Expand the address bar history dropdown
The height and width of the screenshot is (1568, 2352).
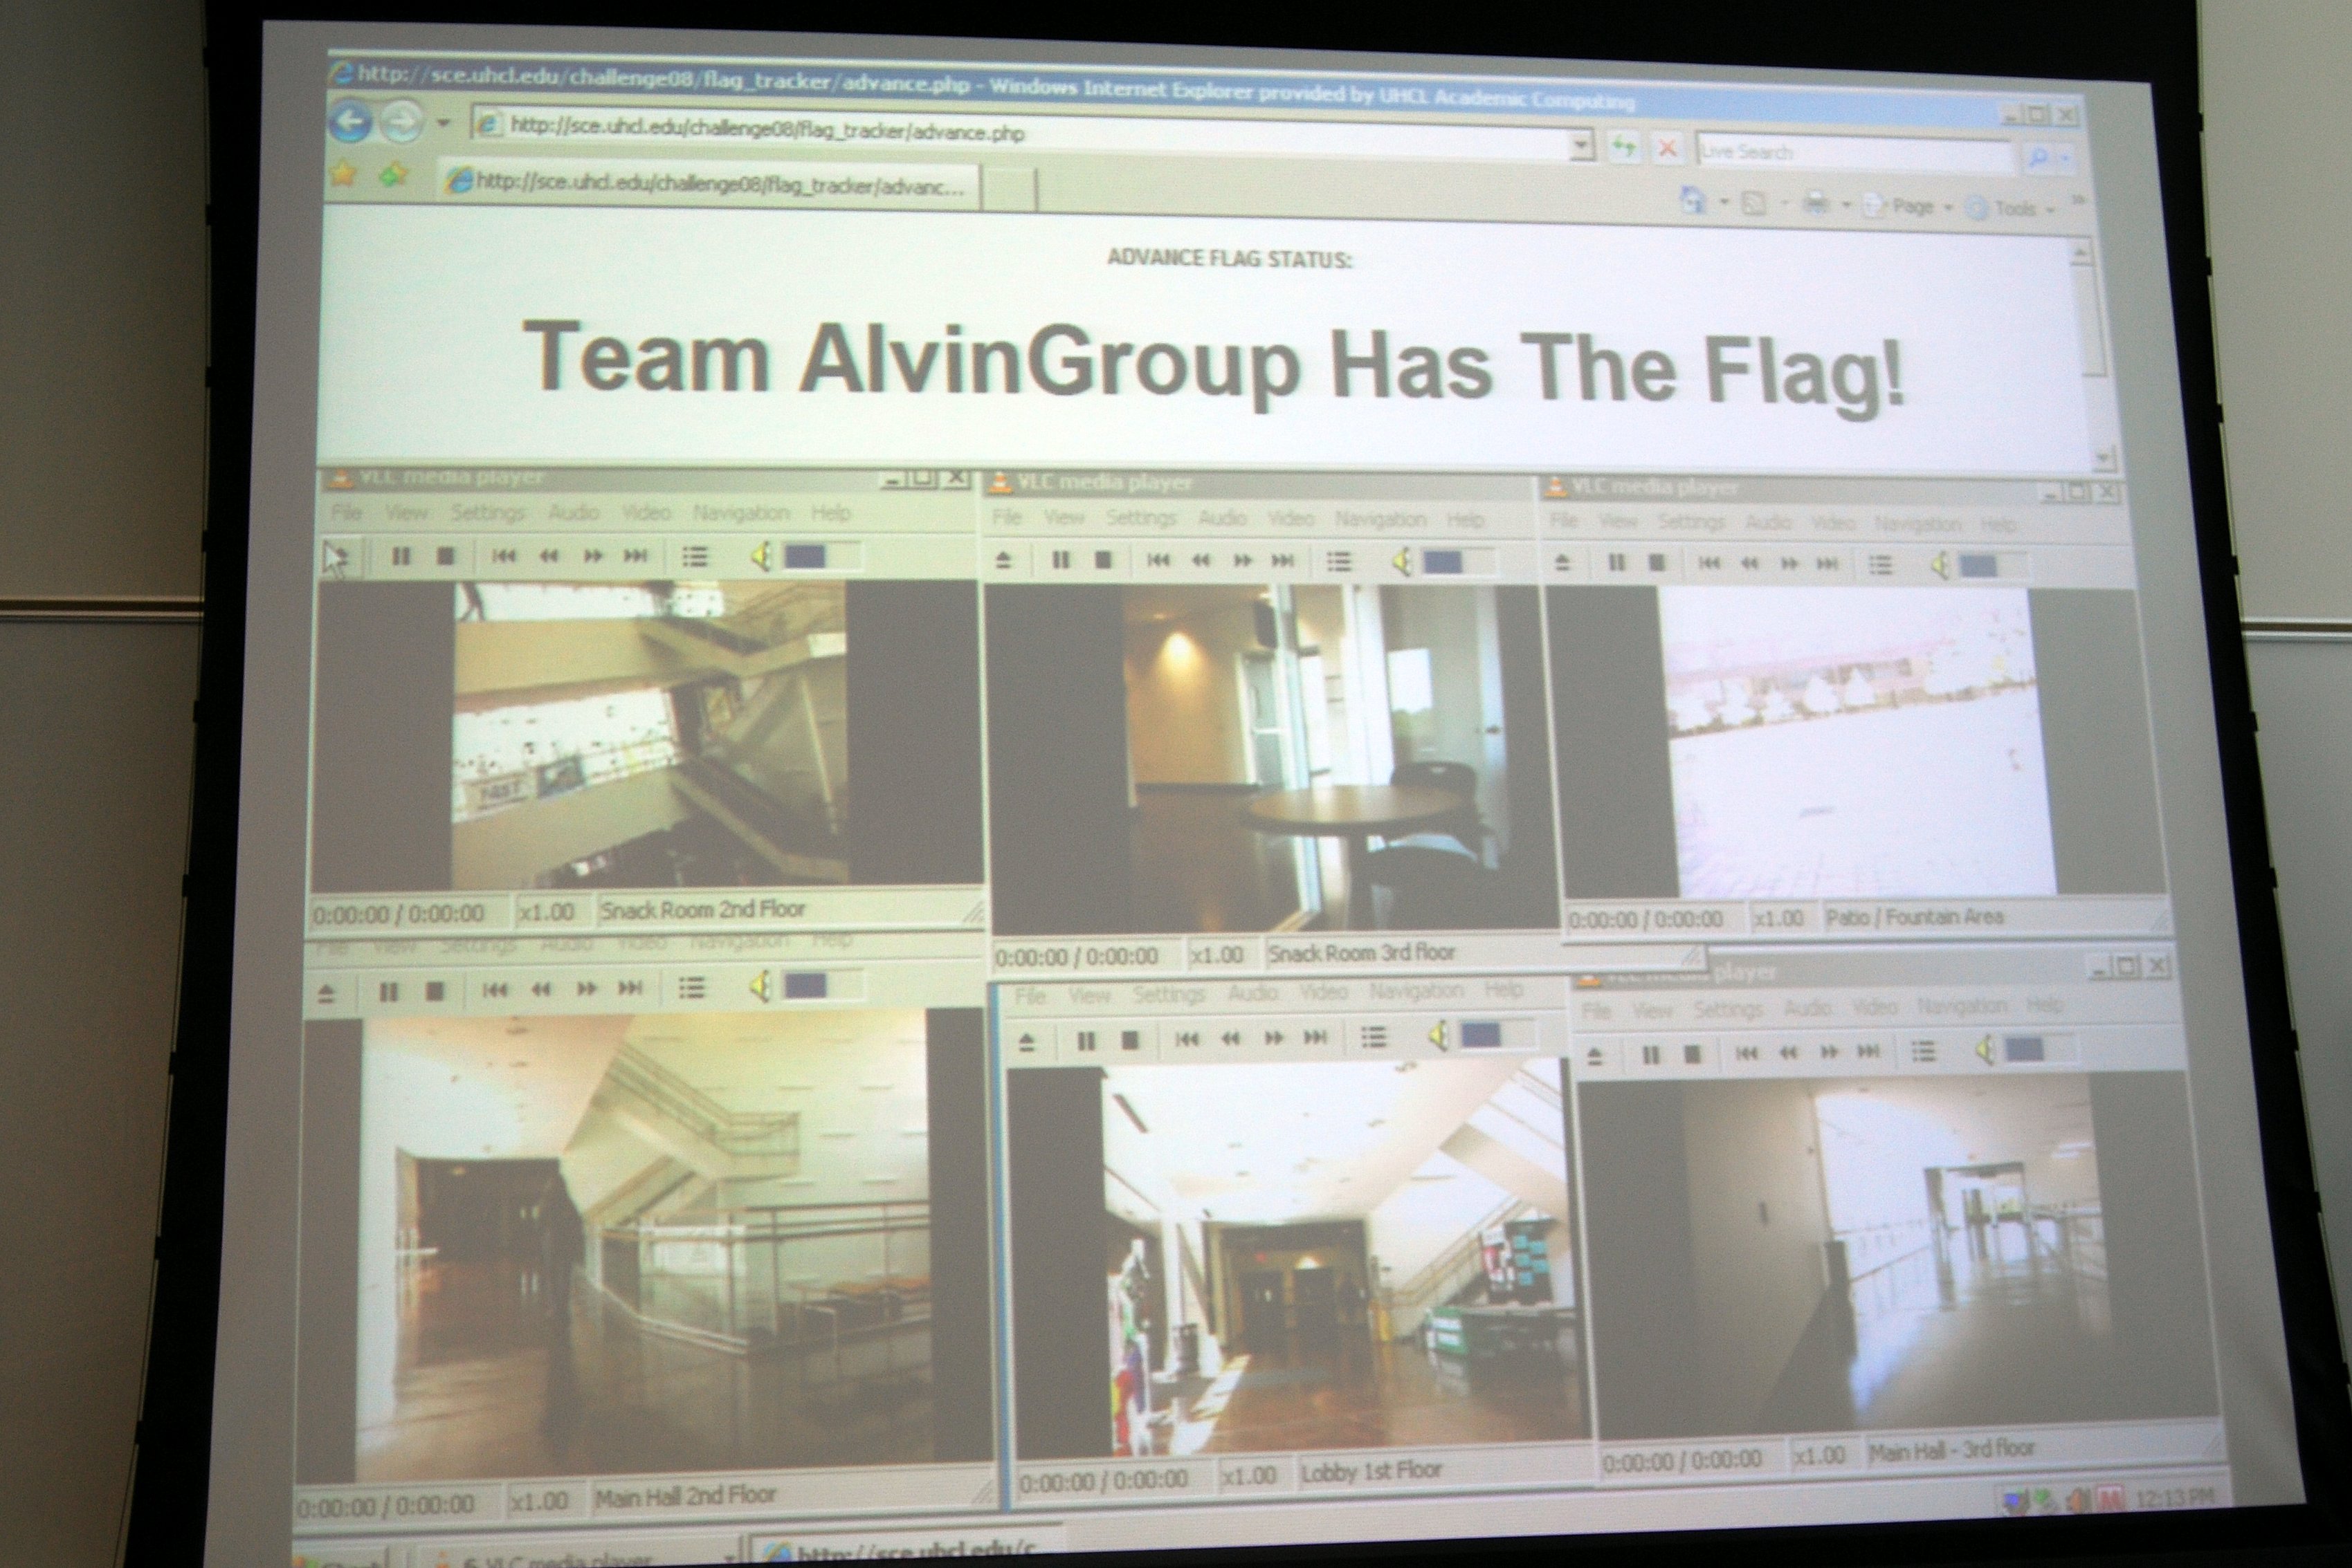pos(1580,147)
